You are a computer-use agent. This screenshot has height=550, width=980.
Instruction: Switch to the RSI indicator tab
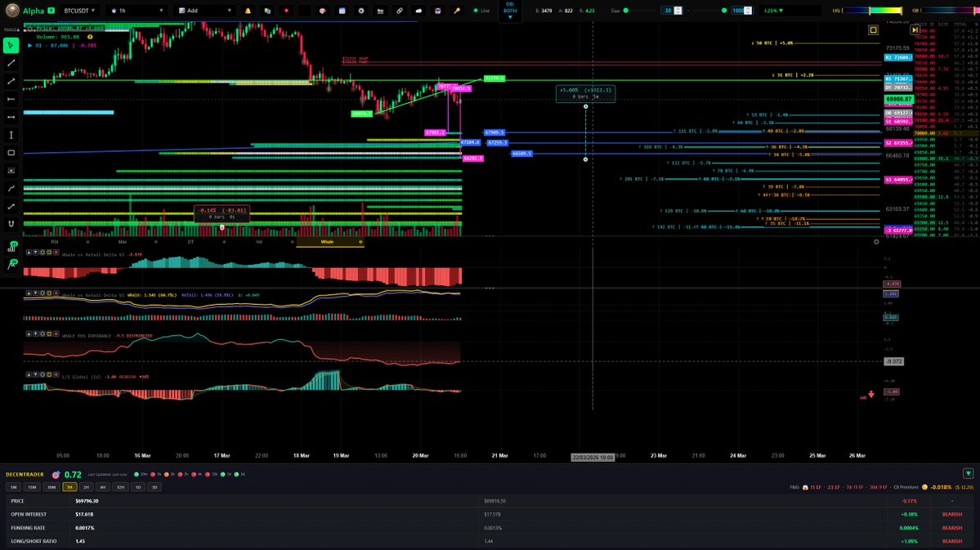(x=55, y=242)
